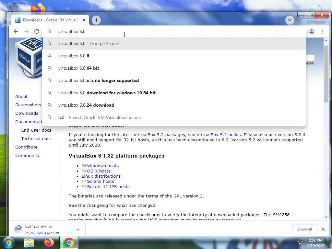332x249 pixels.
Task: Choose suggestion virtualbox 6.0 - Google Search
Action: pyautogui.click(x=174, y=44)
